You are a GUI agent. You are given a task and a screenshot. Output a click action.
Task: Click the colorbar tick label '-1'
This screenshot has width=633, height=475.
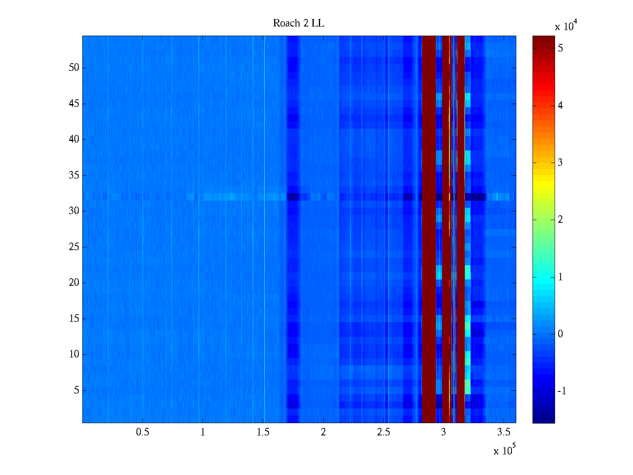561,391
